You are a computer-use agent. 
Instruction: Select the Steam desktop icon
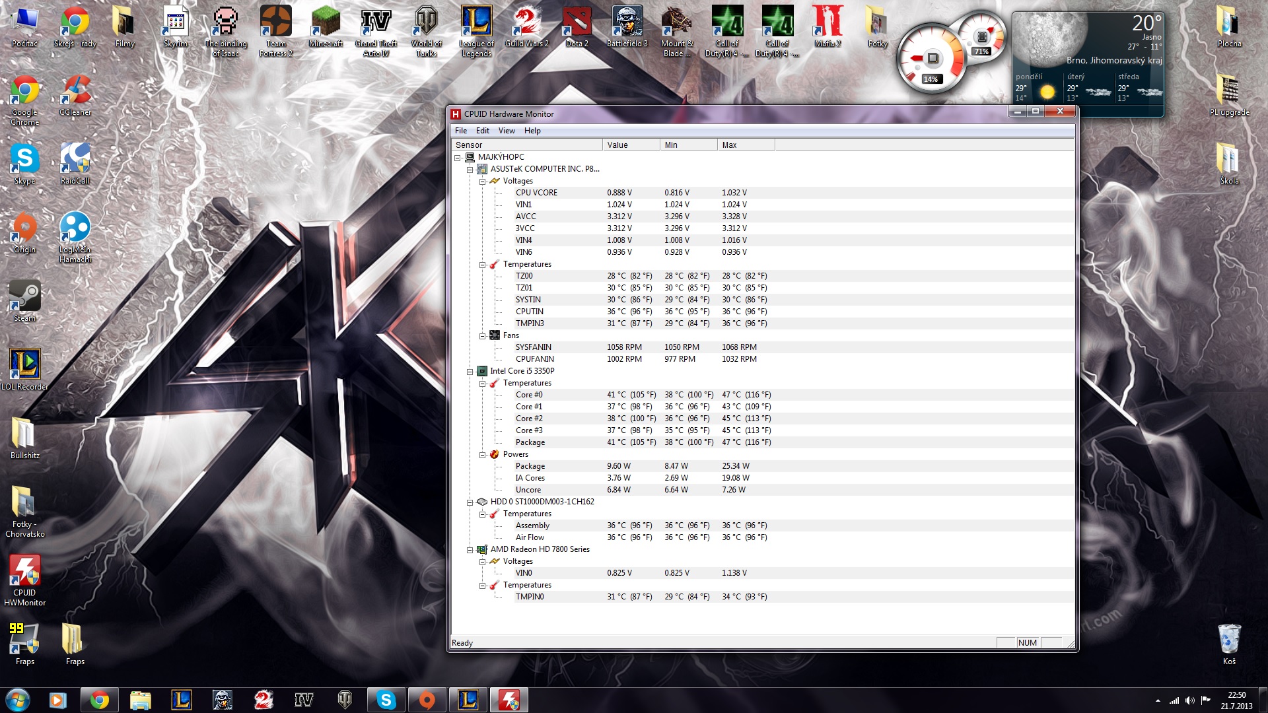click(x=25, y=302)
